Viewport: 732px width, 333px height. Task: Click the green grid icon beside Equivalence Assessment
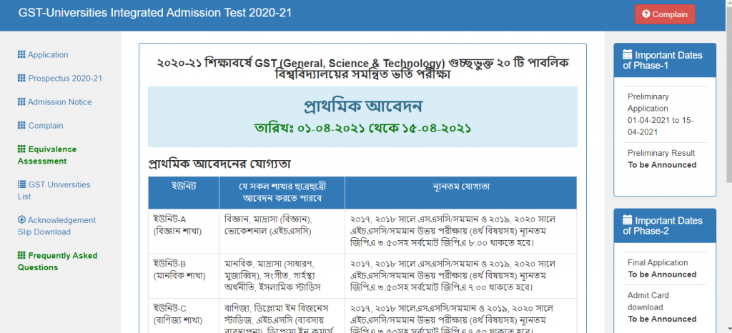point(21,149)
